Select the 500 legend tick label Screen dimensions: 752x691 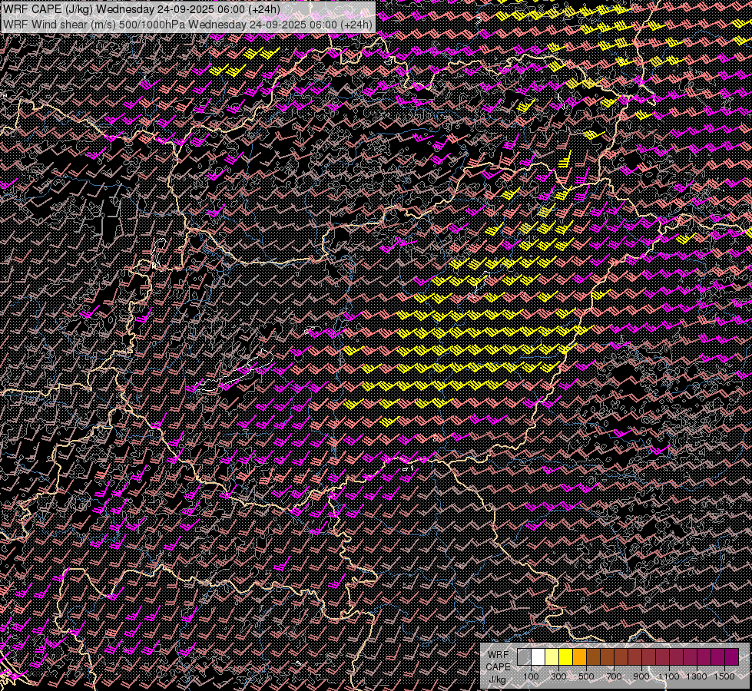click(x=586, y=676)
